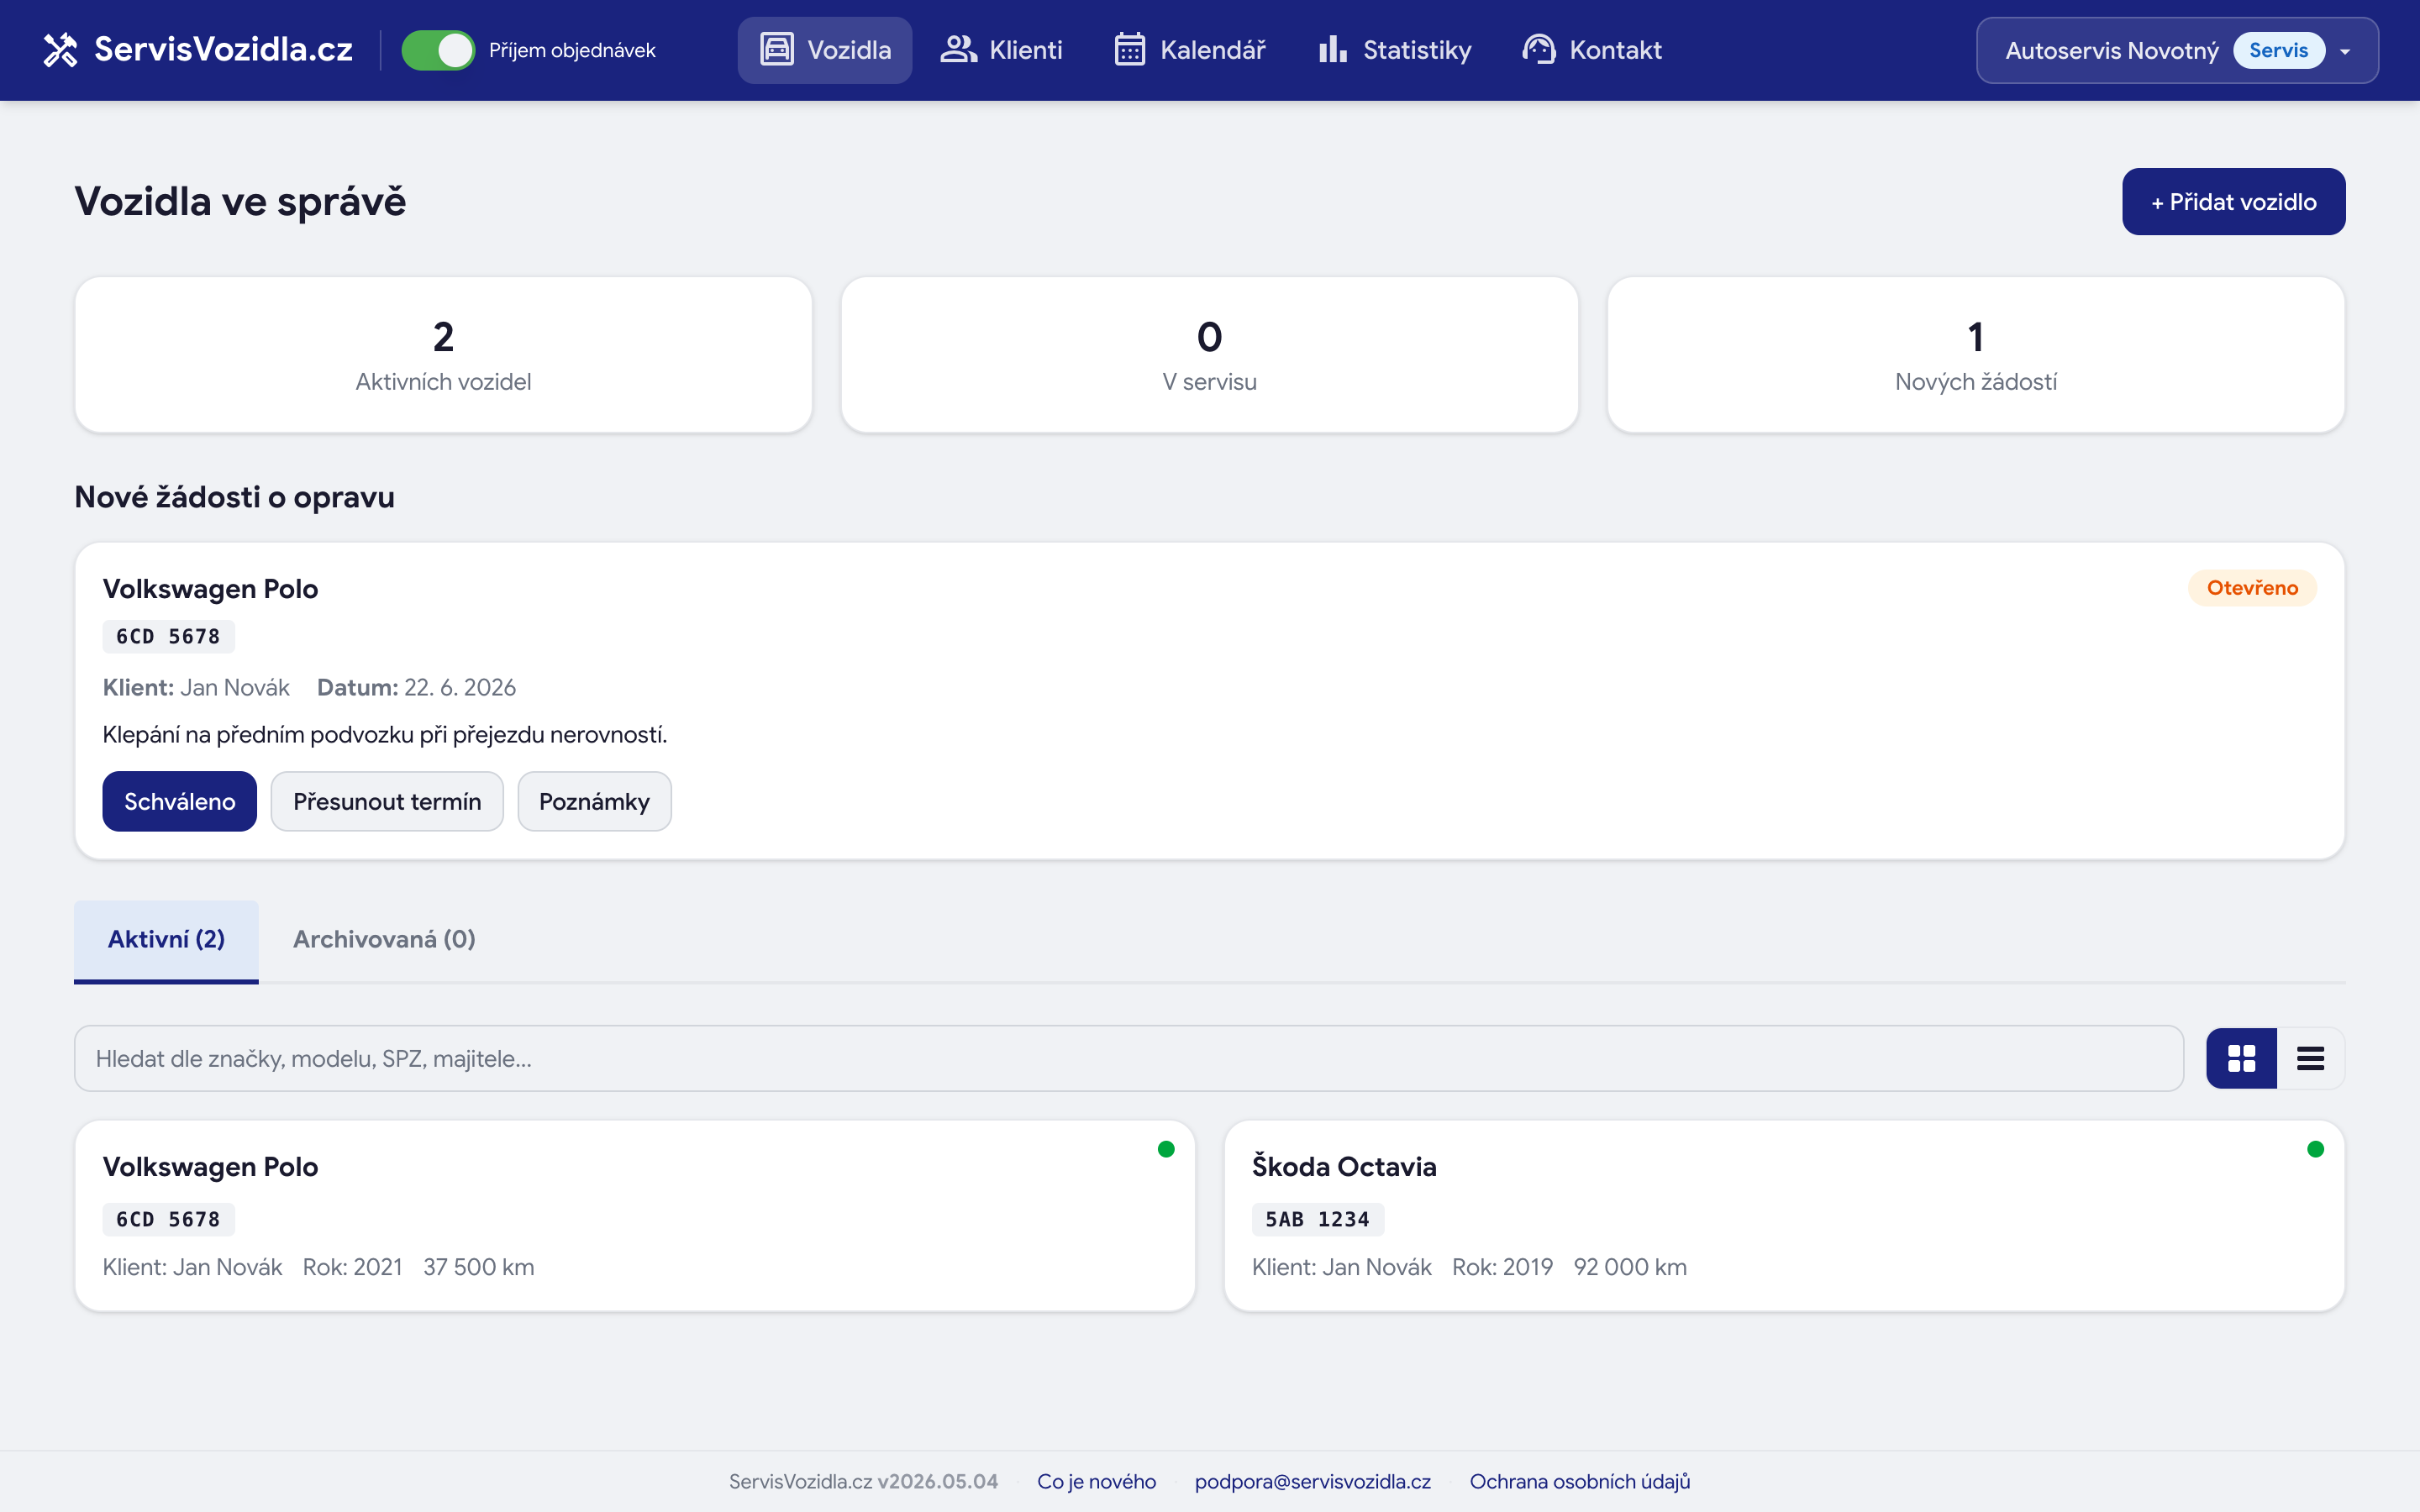Click green status dot on Škoda Octavia card
This screenshot has width=2420, height=1512.
(x=2315, y=1149)
